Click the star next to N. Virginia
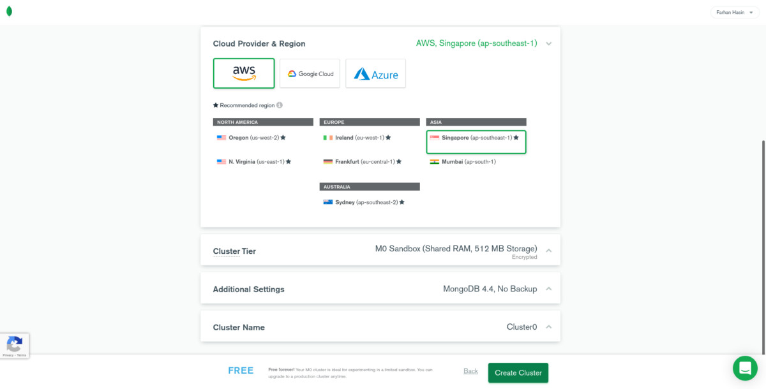 289,161
